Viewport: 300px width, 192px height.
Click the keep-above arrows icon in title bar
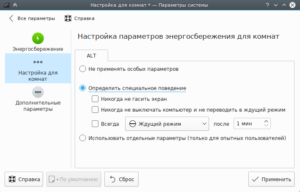[15, 5]
